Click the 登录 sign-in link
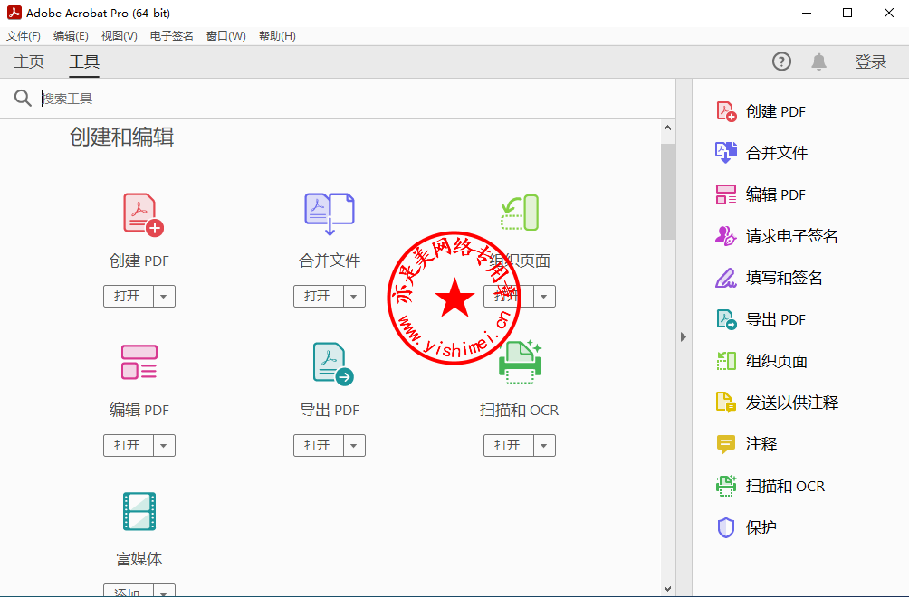 coord(871,62)
